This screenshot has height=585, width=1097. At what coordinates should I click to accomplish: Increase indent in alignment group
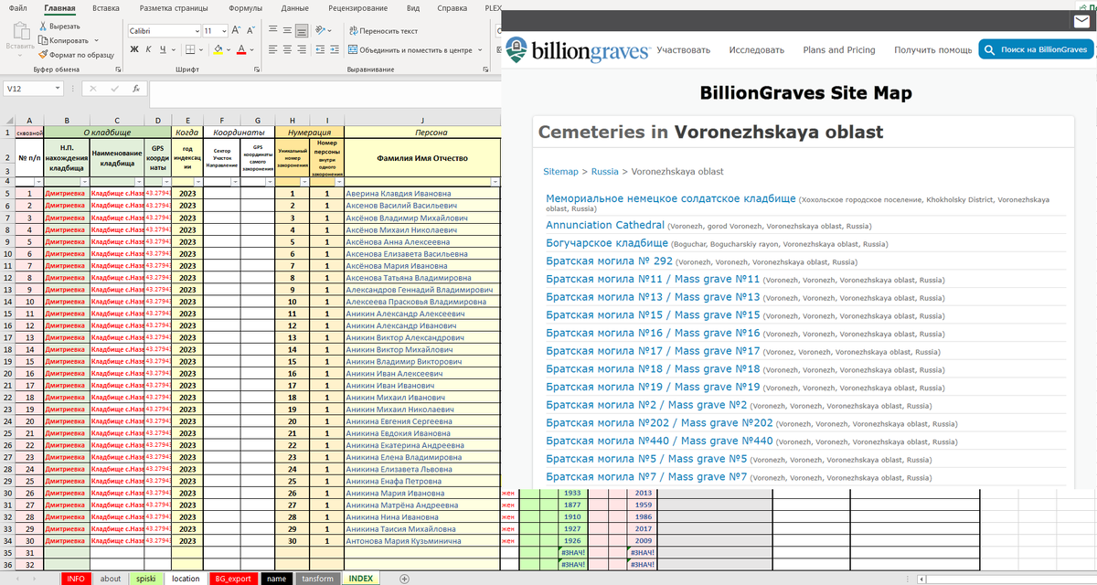pyautogui.click(x=335, y=49)
